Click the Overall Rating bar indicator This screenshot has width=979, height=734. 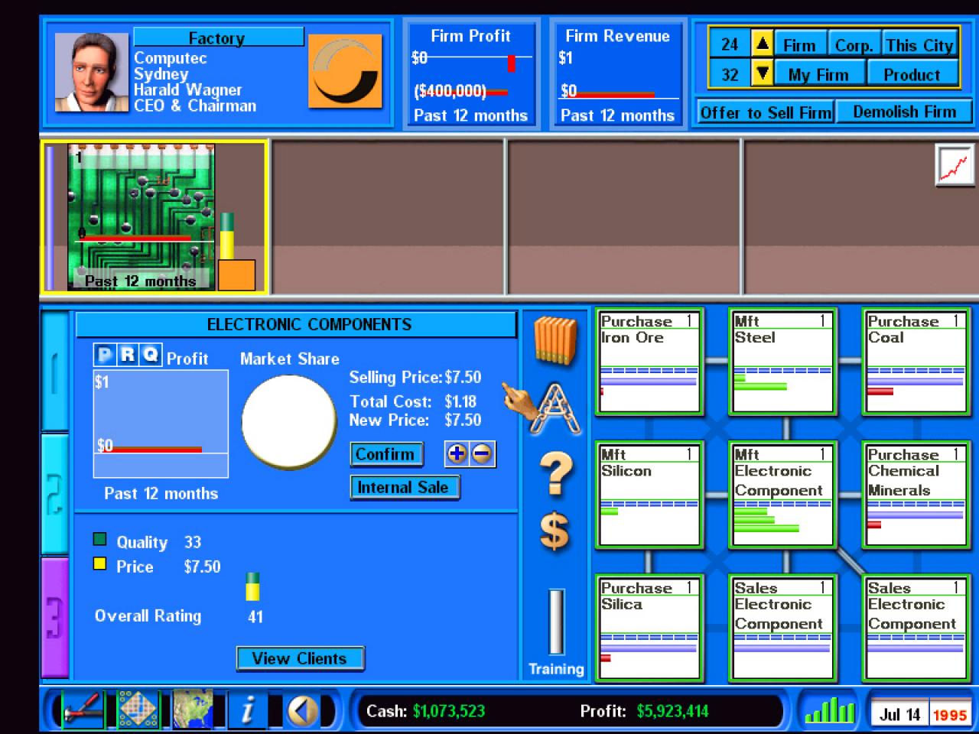[x=252, y=586]
